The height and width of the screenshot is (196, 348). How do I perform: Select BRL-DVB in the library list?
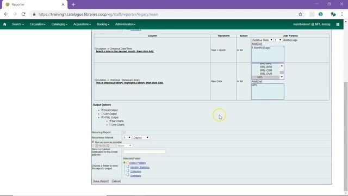pos(266,74)
